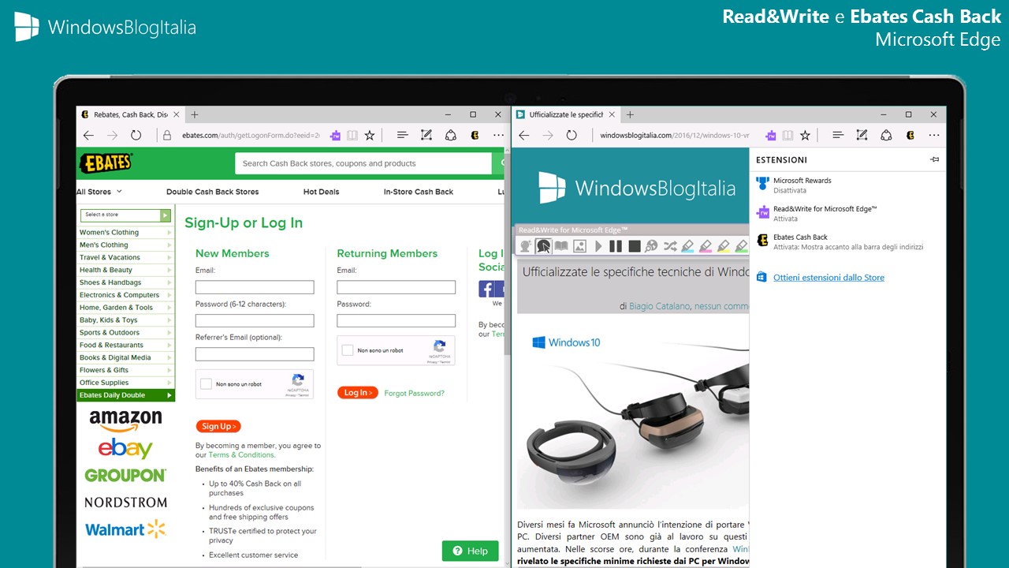
Task: Click the Facebook login icon
Action: [486, 289]
